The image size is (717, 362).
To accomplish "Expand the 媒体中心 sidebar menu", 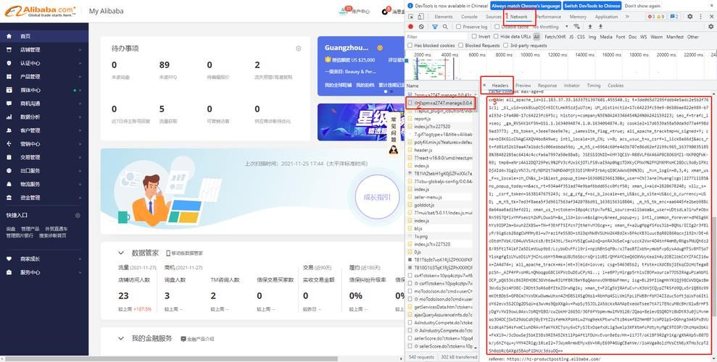I will 80,90.
